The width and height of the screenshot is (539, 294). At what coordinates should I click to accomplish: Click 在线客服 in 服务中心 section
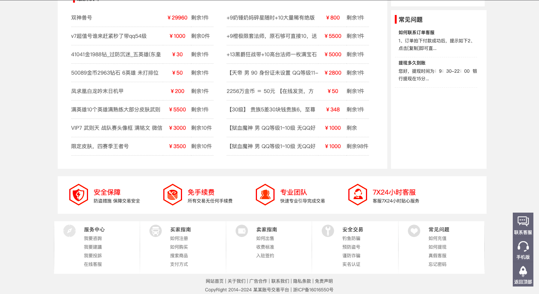coord(93,264)
